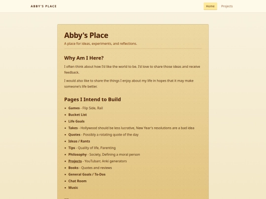Click the paragraph starting 'I would also like'
This screenshot has height=199, width=266.
[x=129, y=84]
